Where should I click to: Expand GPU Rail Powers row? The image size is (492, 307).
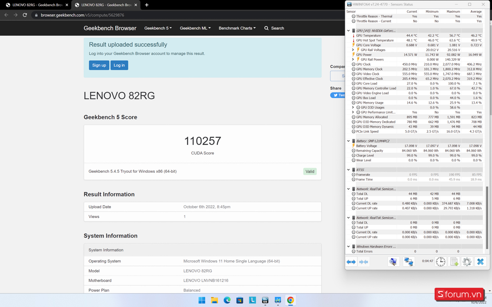pos(353,59)
